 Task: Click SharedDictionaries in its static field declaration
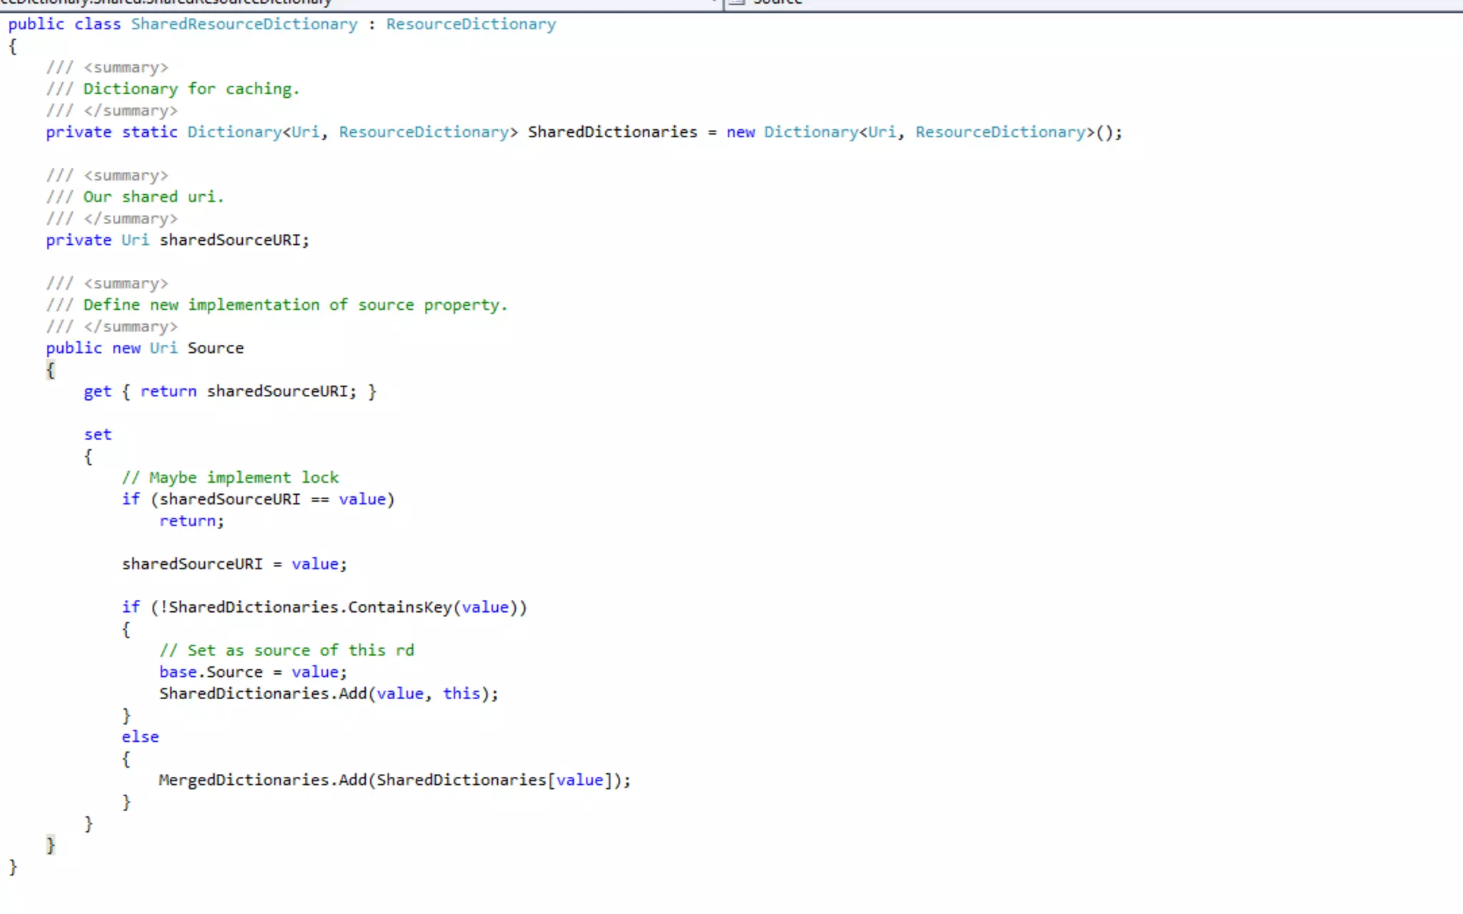[x=612, y=132]
